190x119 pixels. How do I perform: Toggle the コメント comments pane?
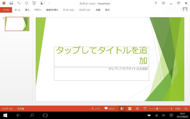(x=110, y=108)
